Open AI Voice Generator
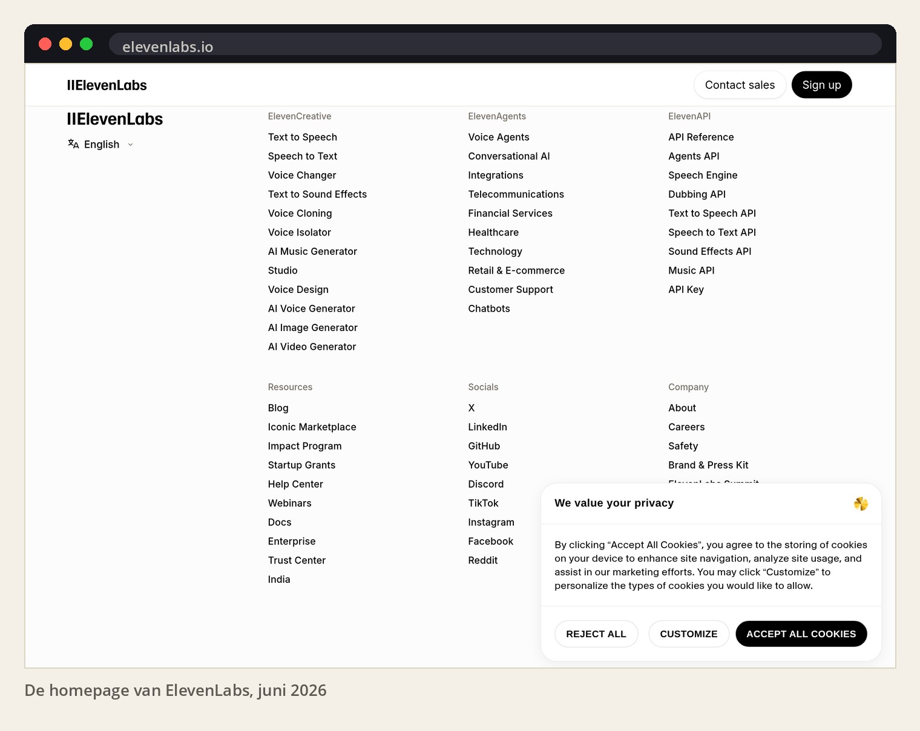The width and height of the screenshot is (920, 731). pyautogui.click(x=312, y=309)
